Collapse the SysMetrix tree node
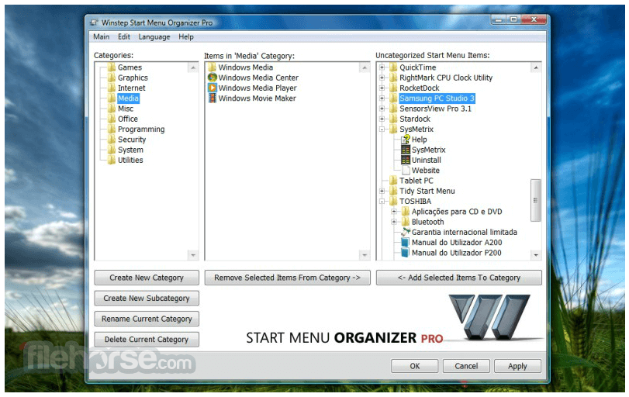 (x=382, y=129)
